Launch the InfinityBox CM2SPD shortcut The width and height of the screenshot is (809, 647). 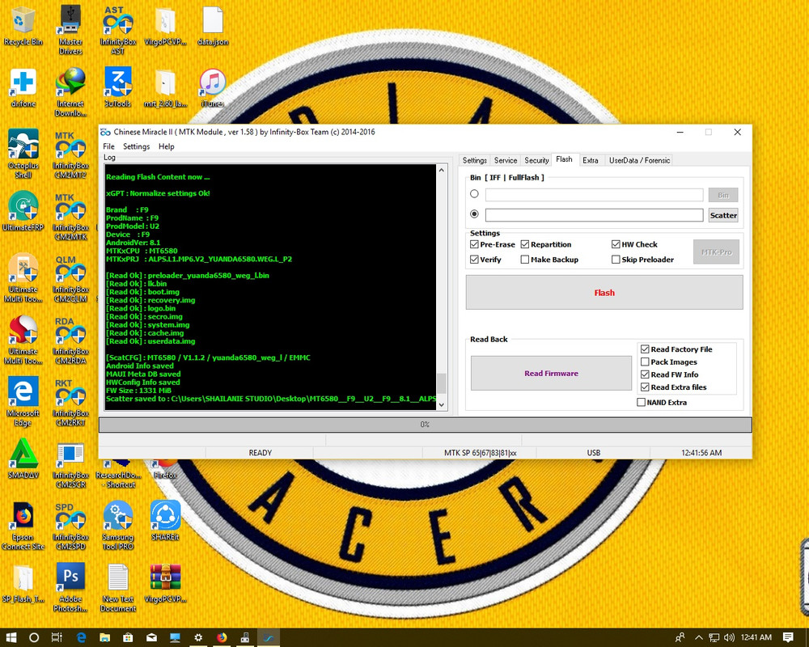click(x=70, y=525)
